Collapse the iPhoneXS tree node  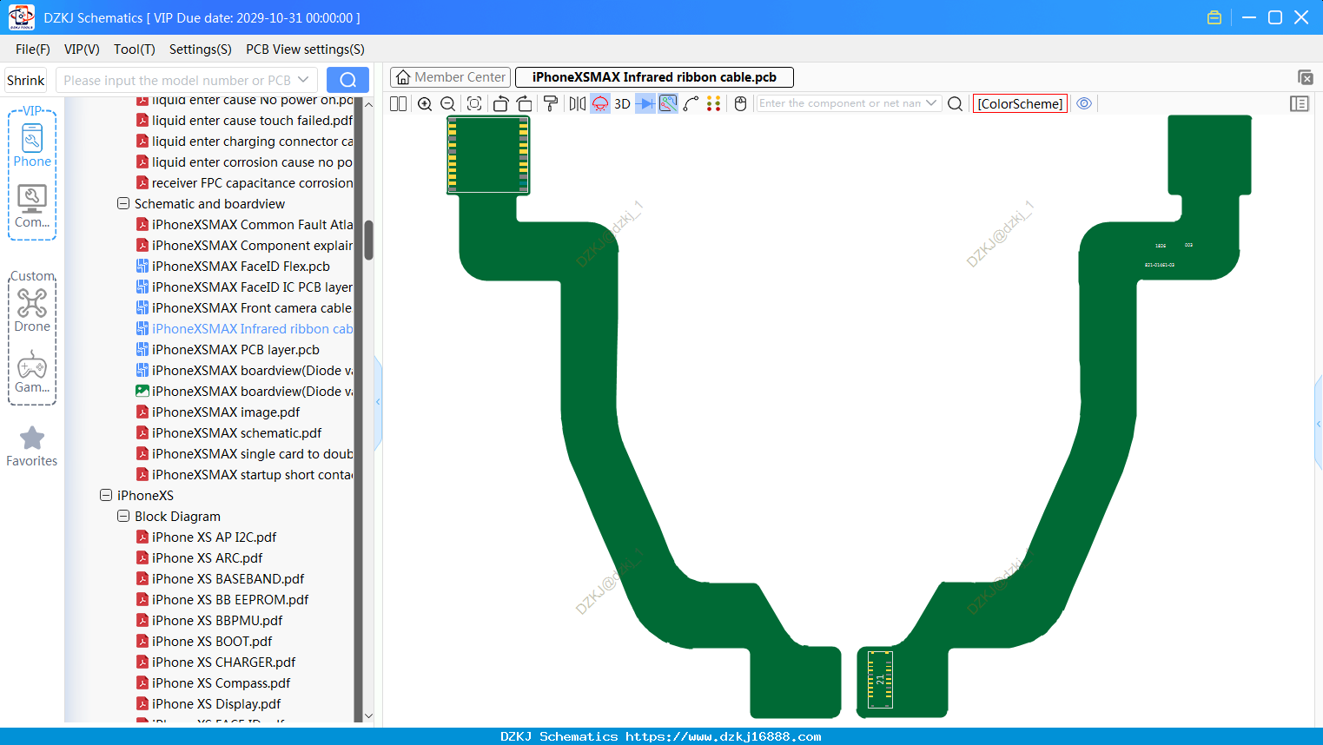click(x=106, y=495)
